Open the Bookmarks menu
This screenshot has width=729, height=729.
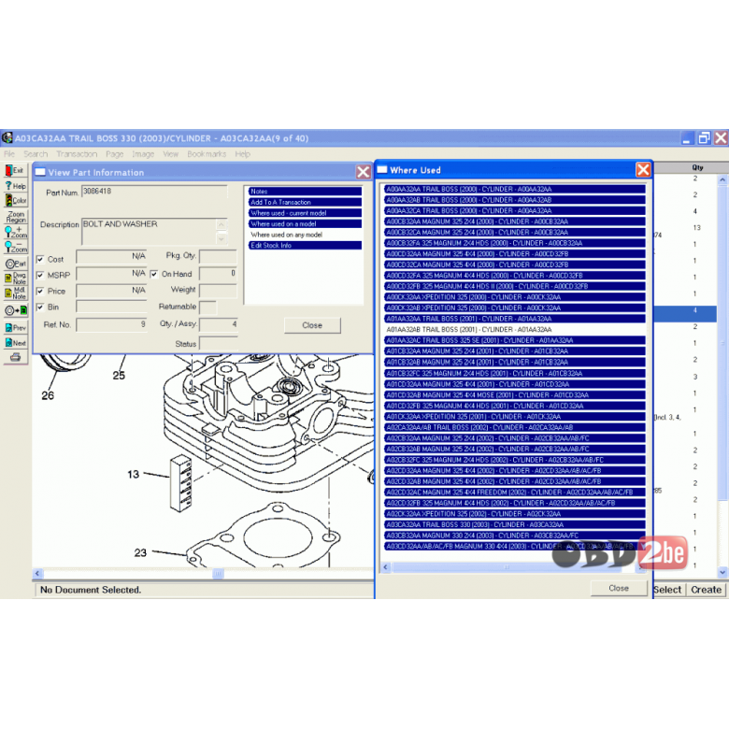click(x=207, y=154)
